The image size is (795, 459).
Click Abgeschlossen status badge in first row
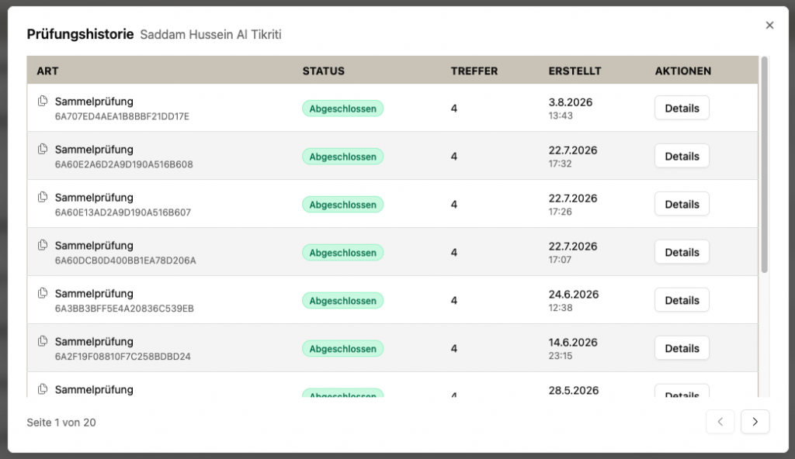tap(342, 109)
